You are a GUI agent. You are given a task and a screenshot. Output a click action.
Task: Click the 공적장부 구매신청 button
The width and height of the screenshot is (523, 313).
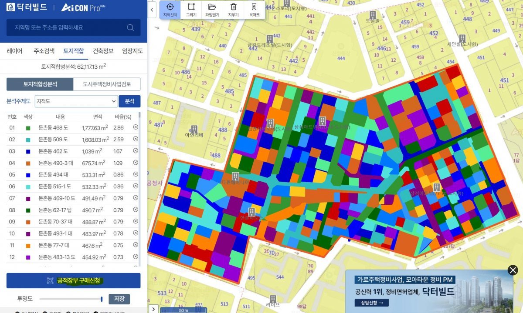coord(73,280)
